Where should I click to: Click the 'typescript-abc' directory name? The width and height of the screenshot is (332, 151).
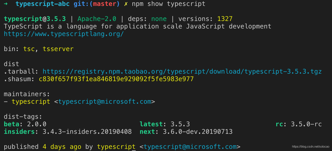click(x=42, y=4)
